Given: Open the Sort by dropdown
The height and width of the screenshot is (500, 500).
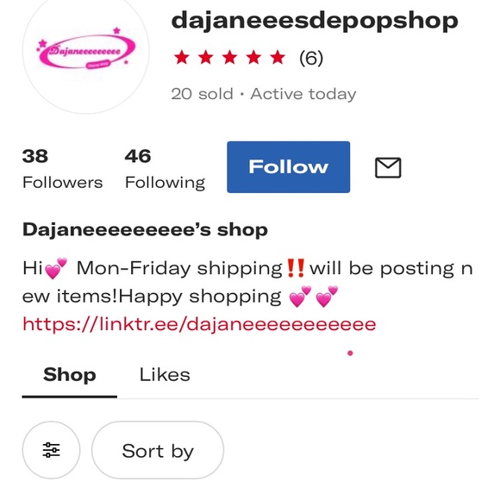Looking at the screenshot, I should [158, 450].
